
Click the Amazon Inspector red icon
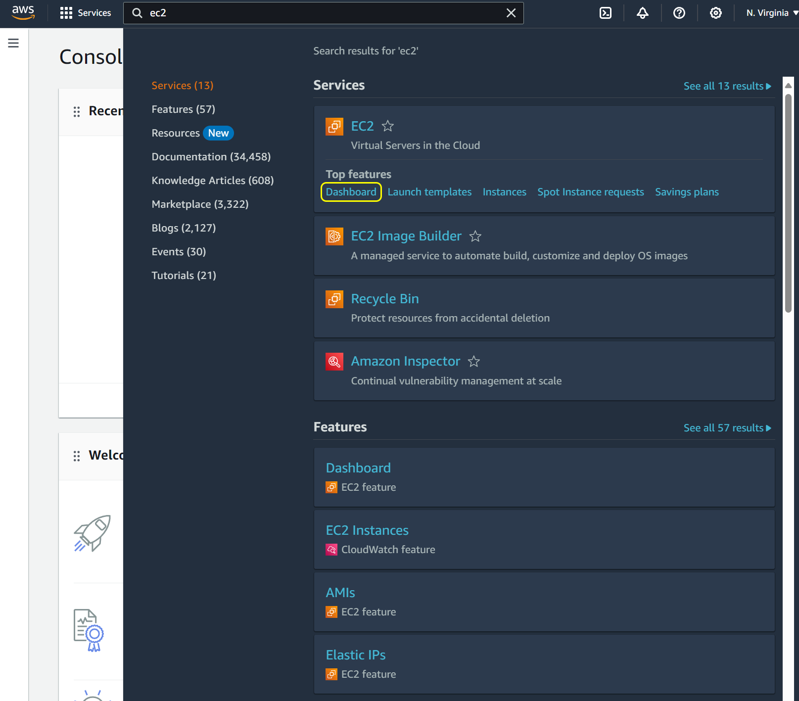click(x=334, y=362)
